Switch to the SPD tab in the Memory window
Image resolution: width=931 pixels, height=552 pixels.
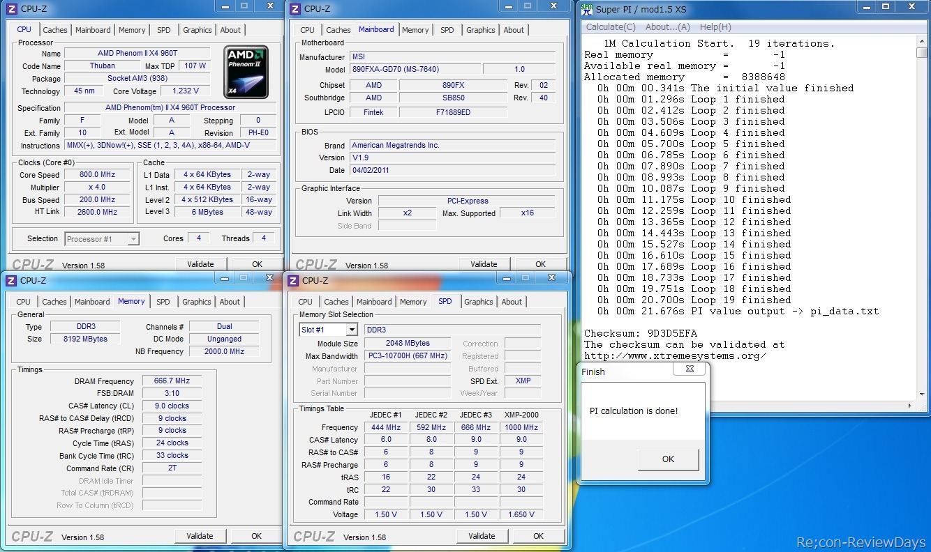coord(163,302)
